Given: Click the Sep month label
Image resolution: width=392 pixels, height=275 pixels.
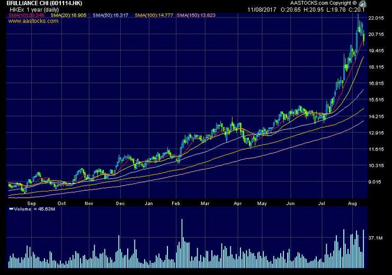Looking at the screenshot, I should tap(31, 204).
